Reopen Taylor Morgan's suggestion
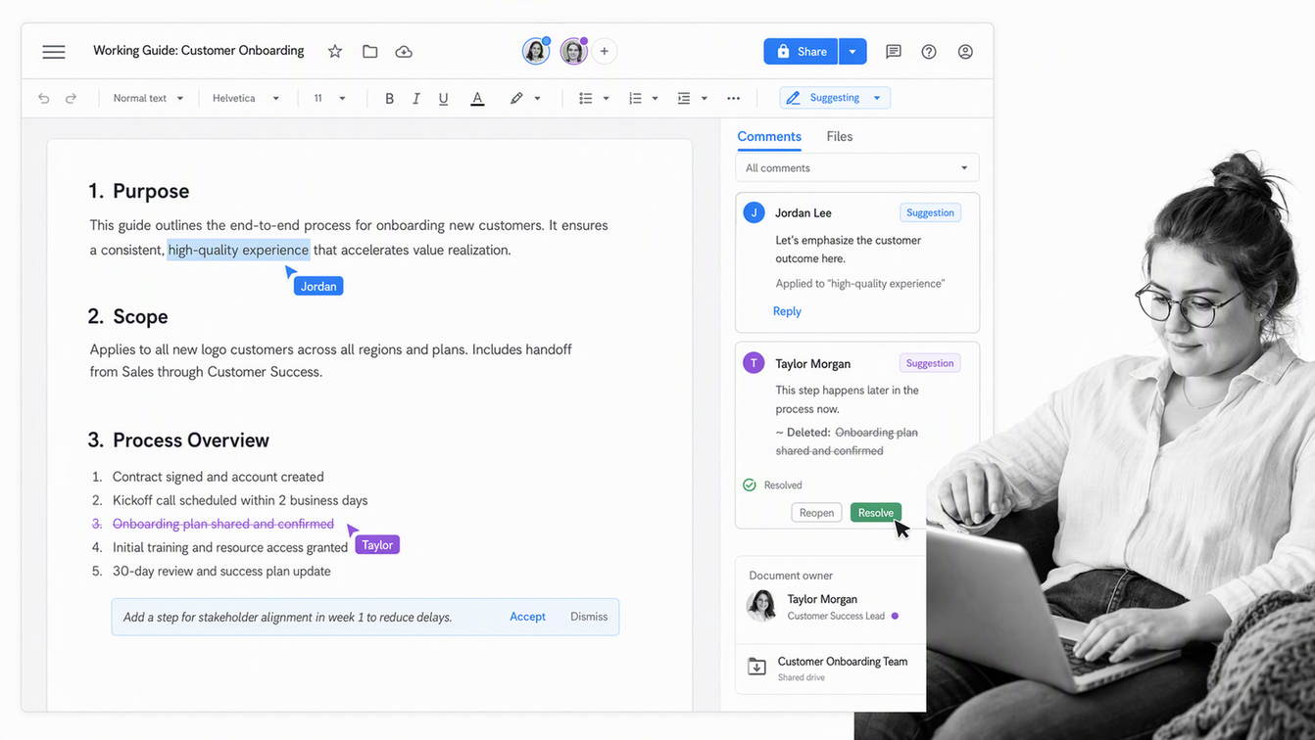Image resolution: width=1315 pixels, height=740 pixels. click(x=816, y=513)
